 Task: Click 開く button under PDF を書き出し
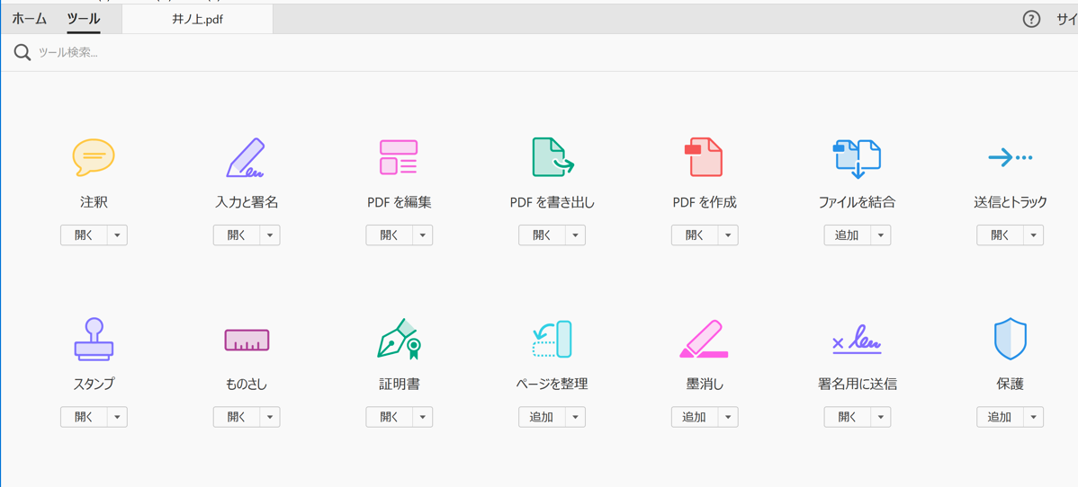[x=541, y=235]
